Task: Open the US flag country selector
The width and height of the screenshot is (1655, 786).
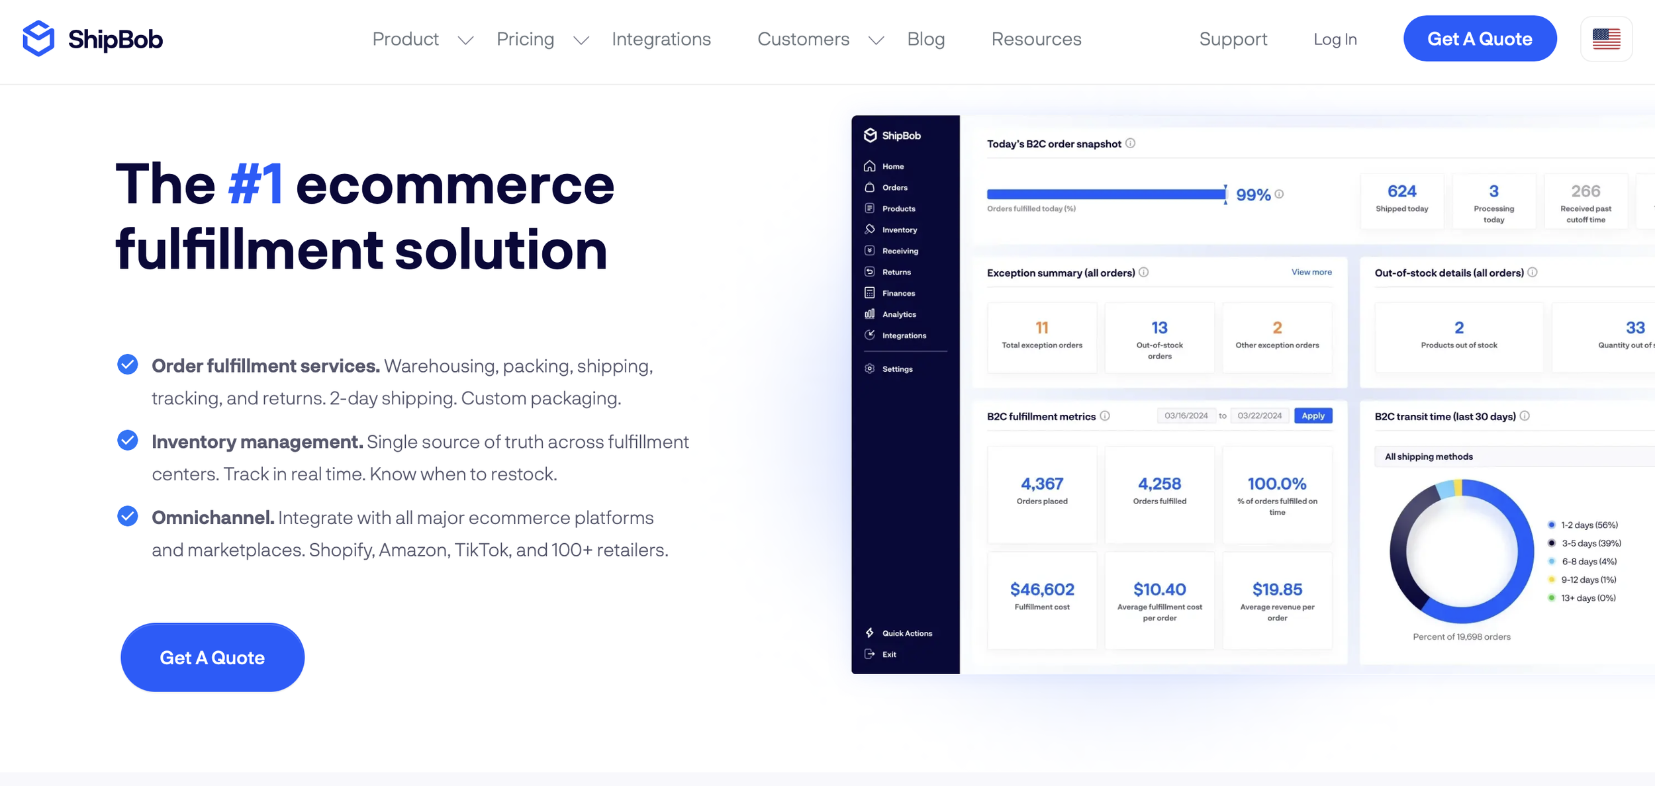Action: point(1606,39)
